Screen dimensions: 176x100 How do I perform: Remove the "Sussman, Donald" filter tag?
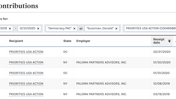116,28
